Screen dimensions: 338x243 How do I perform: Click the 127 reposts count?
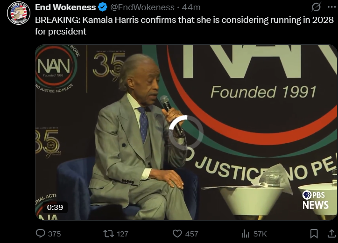(122, 234)
